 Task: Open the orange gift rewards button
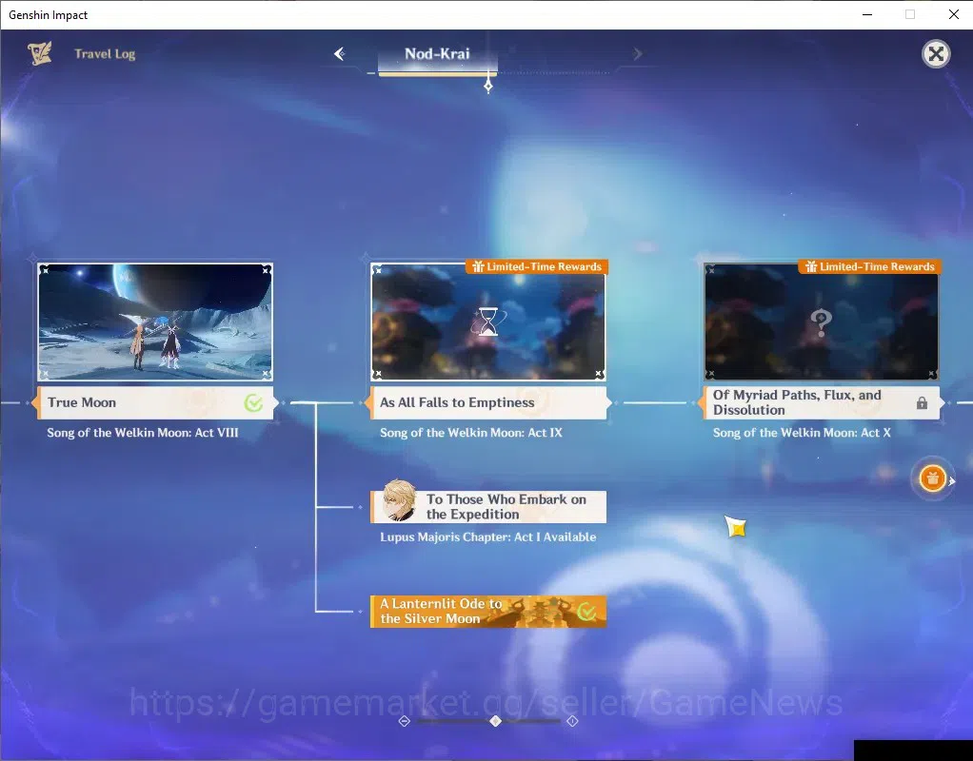point(932,478)
